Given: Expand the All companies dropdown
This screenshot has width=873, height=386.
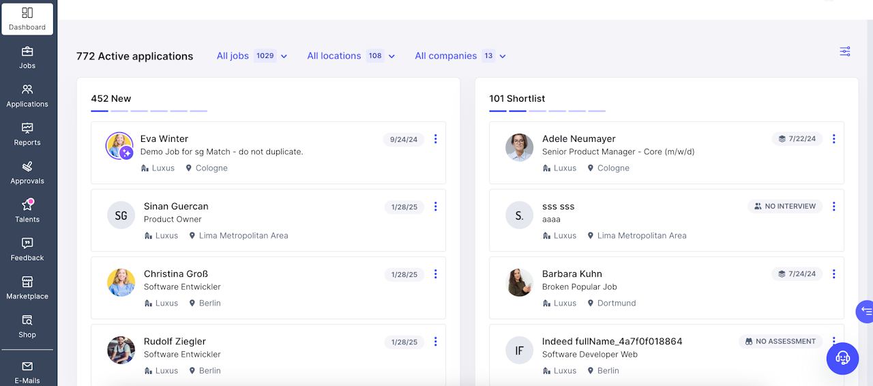Looking at the screenshot, I should coord(460,56).
